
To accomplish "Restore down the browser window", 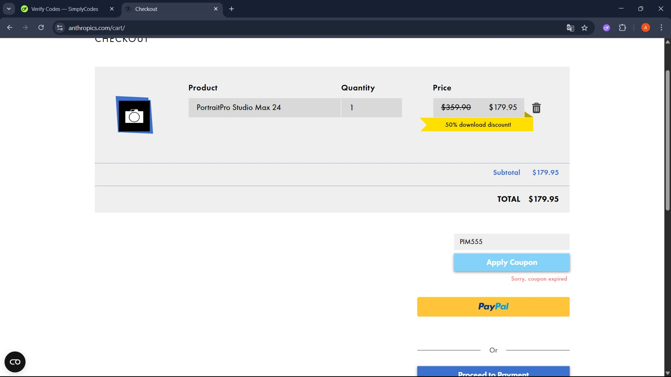I will [x=641, y=9].
